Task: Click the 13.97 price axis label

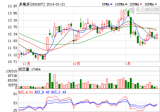Action: coord(13,6)
